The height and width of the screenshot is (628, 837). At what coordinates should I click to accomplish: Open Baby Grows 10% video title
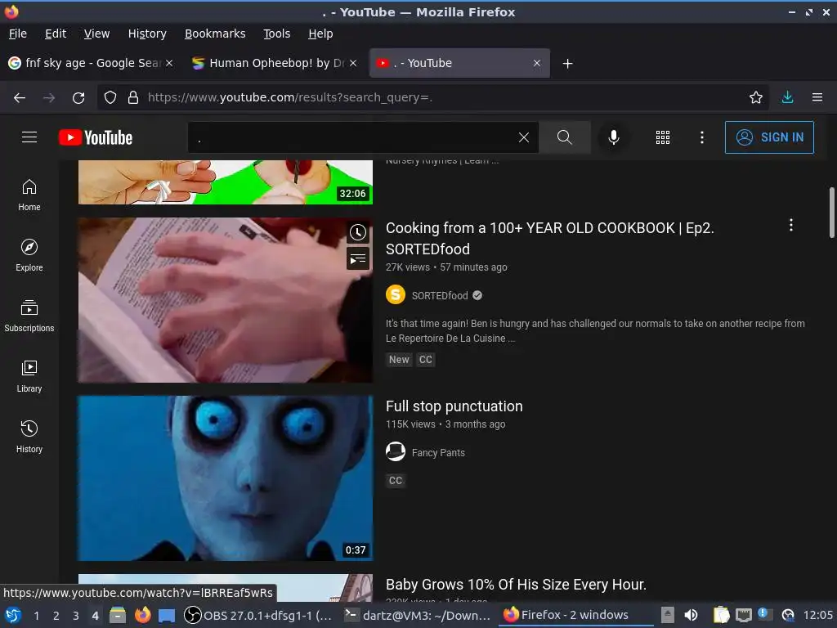pos(517,585)
